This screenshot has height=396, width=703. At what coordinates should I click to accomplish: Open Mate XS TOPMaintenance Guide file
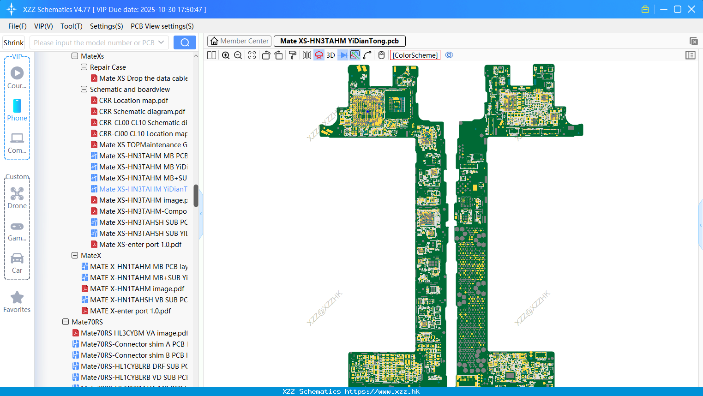pyautogui.click(x=139, y=144)
